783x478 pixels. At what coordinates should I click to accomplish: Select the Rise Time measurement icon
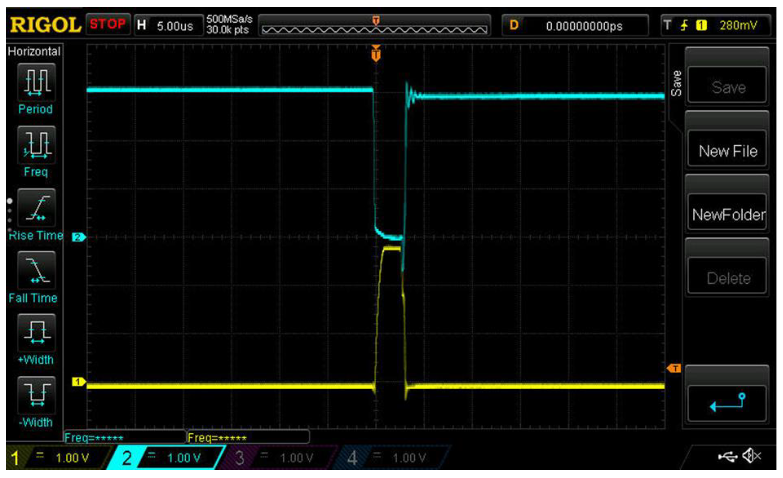(36, 207)
